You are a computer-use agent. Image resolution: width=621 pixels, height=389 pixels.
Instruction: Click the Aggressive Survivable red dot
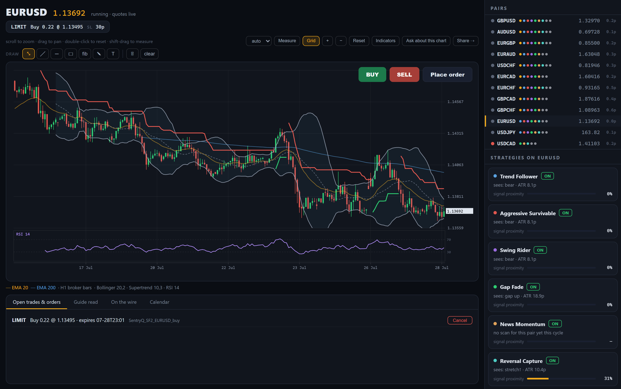pyautogui.click(x=495, y=213)
